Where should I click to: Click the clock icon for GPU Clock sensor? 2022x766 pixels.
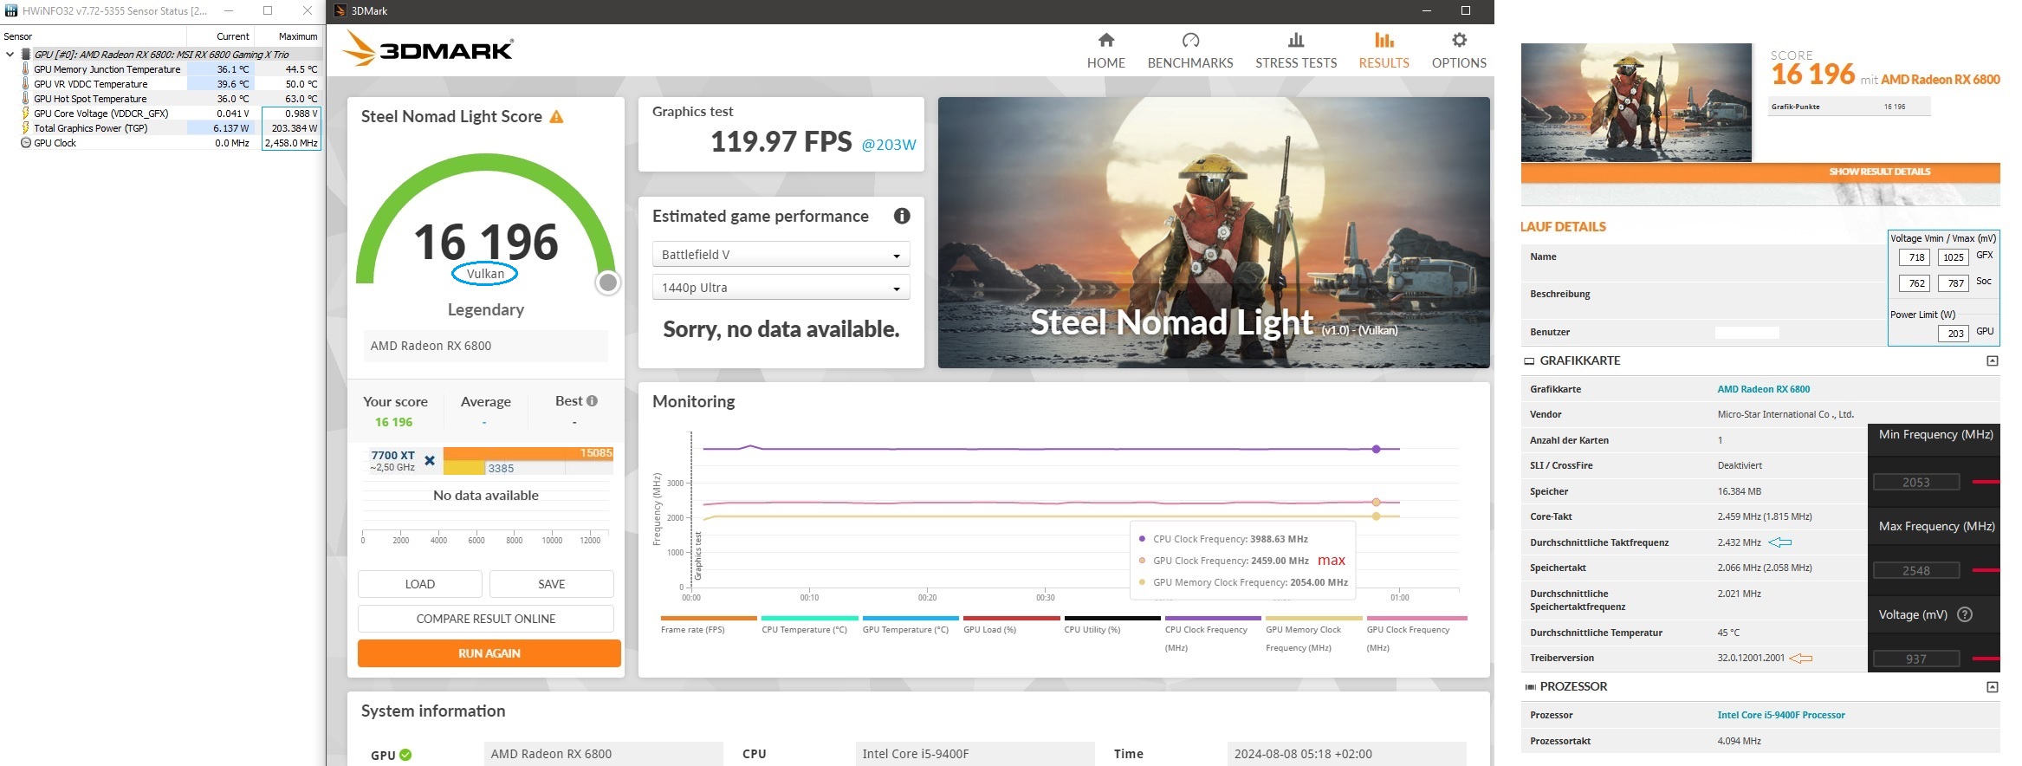pyautogui.click(x=25, y=143)
